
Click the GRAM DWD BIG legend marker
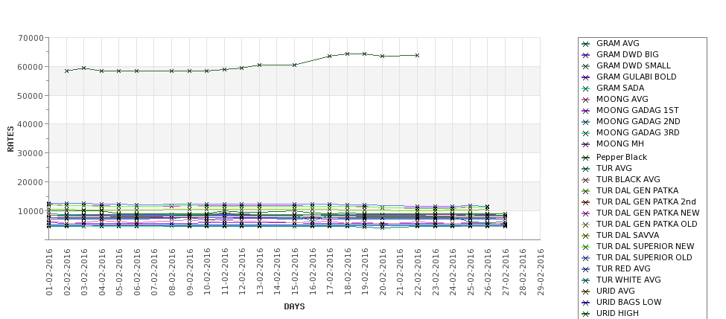[586, 55]
